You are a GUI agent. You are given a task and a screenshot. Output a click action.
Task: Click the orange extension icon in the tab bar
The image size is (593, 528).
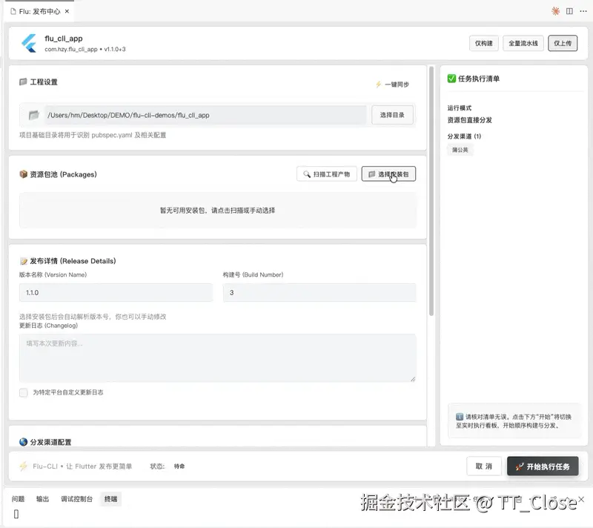(x=555, y=11)
